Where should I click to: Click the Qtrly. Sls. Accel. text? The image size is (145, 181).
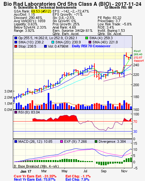click(110, 34)
